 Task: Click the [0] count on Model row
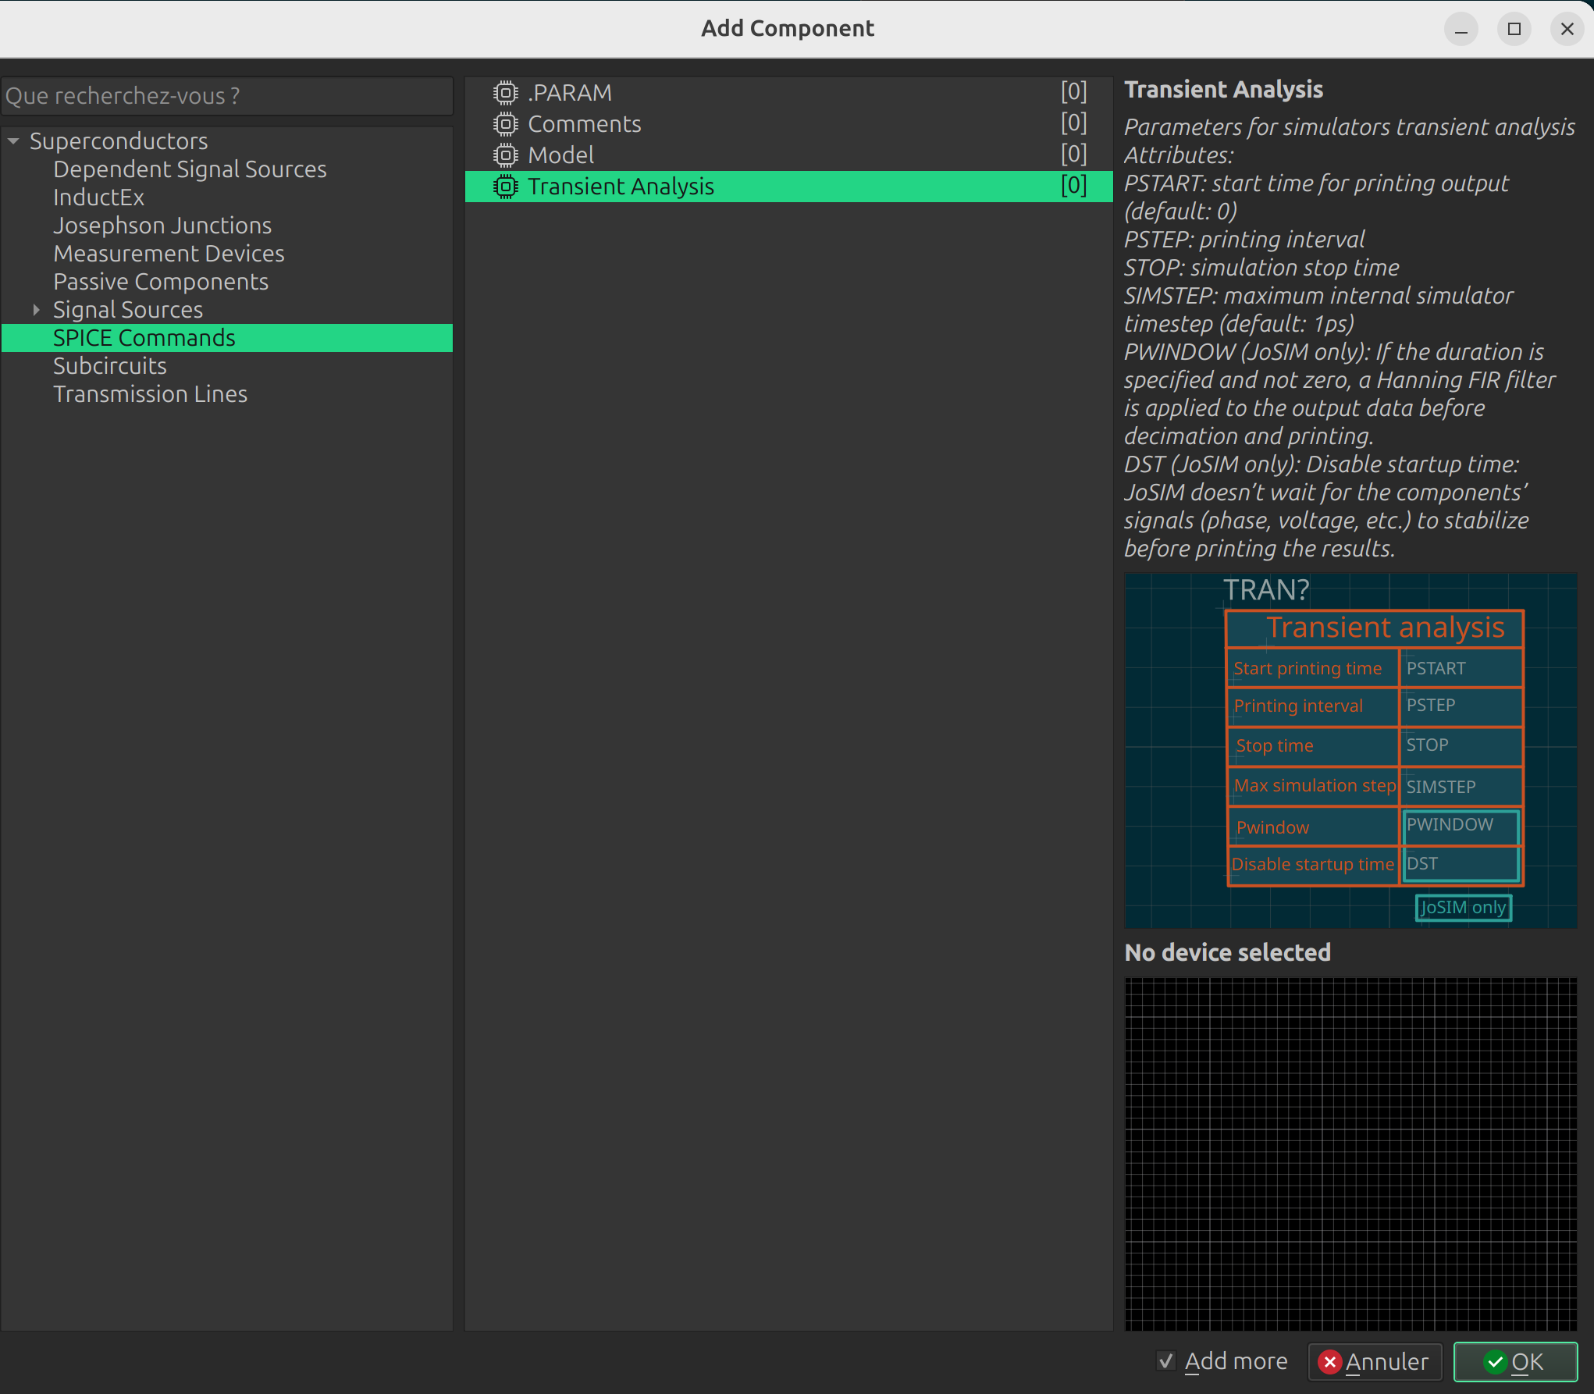tap(1073, 155)
